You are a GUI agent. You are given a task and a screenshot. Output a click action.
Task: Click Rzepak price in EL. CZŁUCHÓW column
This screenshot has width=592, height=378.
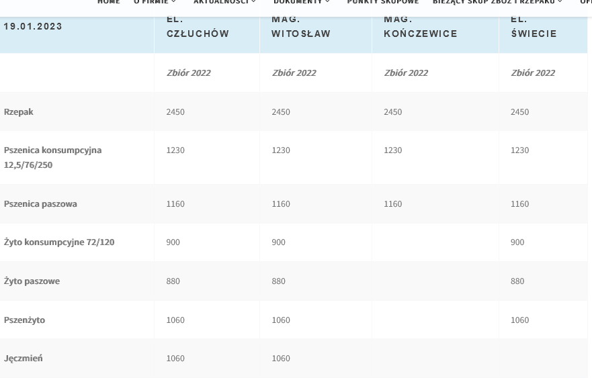point(175,112)
